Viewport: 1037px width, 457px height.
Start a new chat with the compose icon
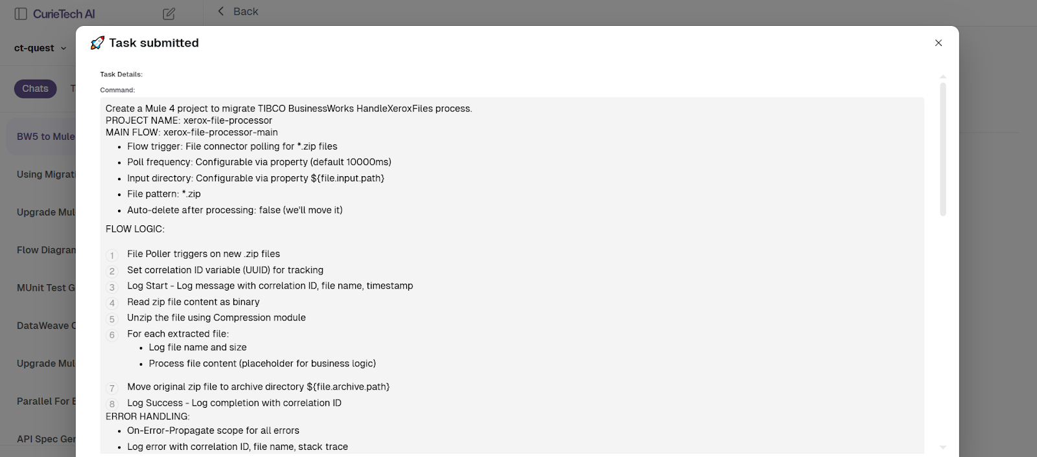(x=169, y=13)
